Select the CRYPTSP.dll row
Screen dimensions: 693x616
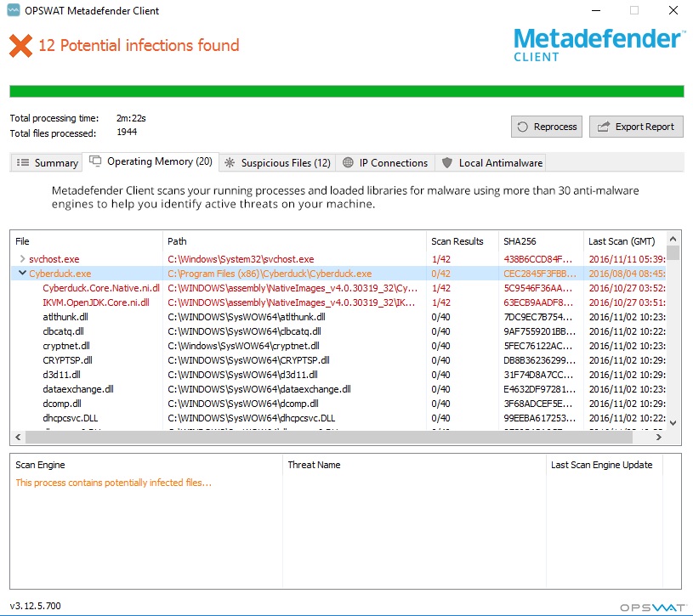pos(338,360)
